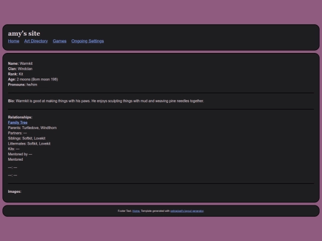
Task: Visit Ongoing Settings page
Action: (88, 41)
